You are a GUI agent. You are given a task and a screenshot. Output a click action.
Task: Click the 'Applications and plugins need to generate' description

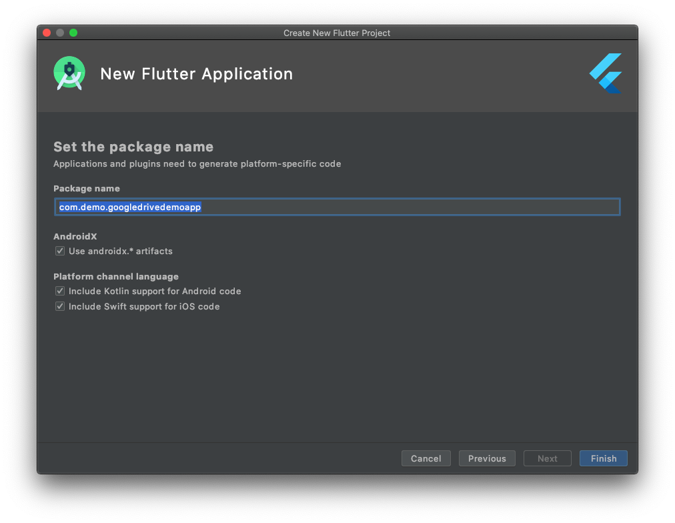click(x=197, y=163)
